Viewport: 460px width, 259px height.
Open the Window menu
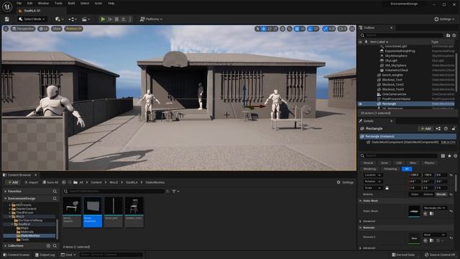pos(43,3)
